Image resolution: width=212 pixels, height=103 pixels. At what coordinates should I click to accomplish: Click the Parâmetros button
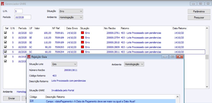tap(199, 11)
